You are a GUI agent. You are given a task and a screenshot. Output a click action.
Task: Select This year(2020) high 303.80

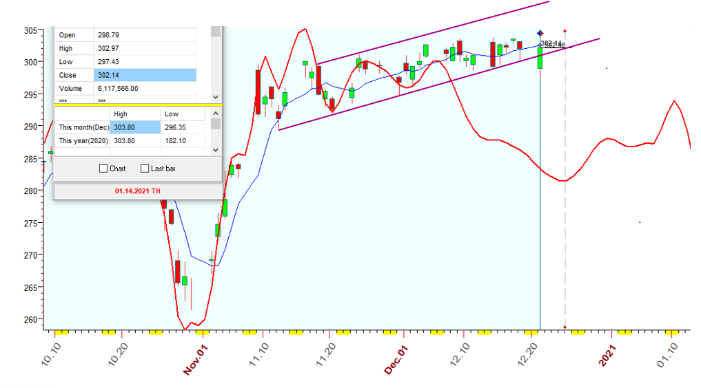click(x=135, y=140)
